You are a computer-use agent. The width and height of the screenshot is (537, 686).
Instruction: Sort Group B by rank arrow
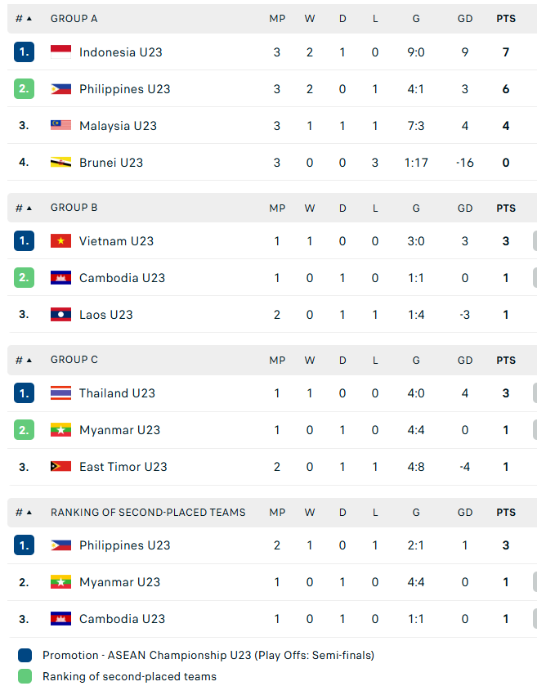29,208
